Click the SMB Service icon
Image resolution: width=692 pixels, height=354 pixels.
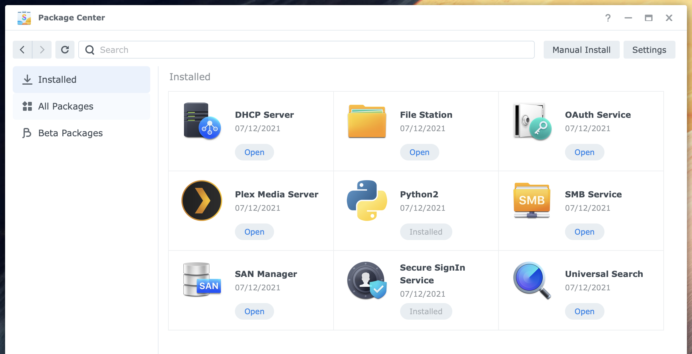click(x=532, y=201)
